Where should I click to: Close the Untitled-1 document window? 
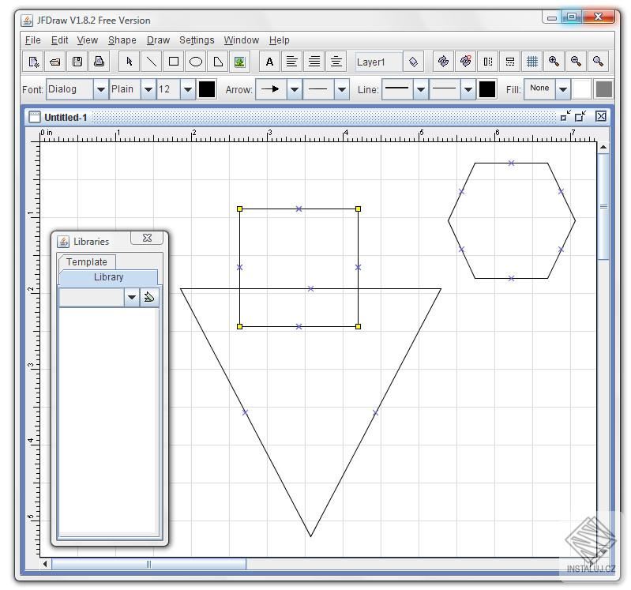pos(600,116)
